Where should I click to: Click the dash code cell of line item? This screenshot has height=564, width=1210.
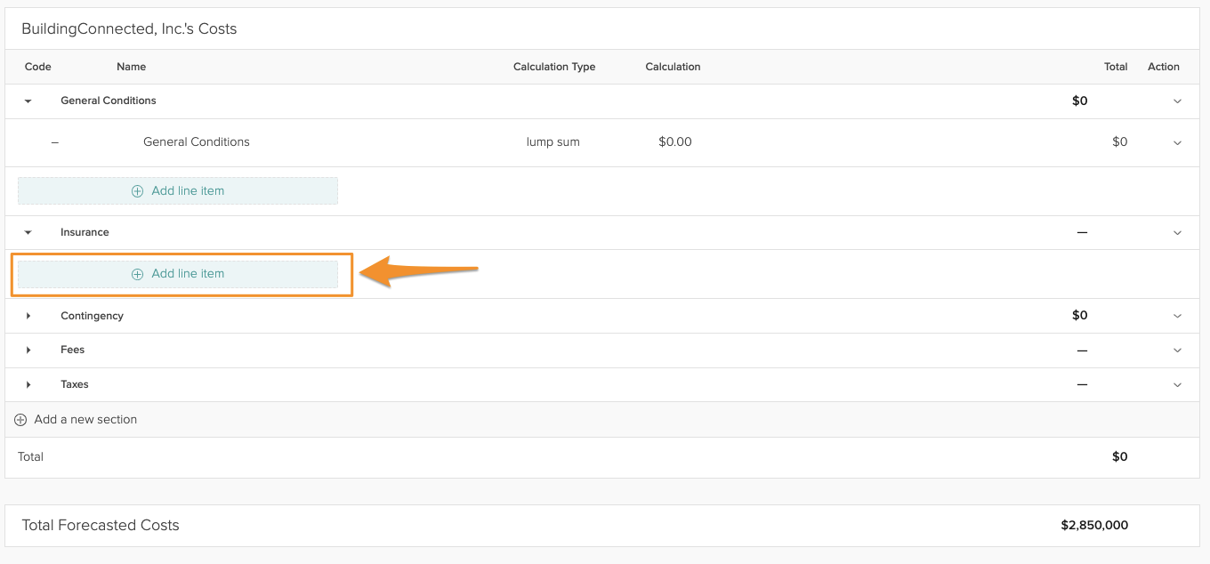[x=55, y=142]
